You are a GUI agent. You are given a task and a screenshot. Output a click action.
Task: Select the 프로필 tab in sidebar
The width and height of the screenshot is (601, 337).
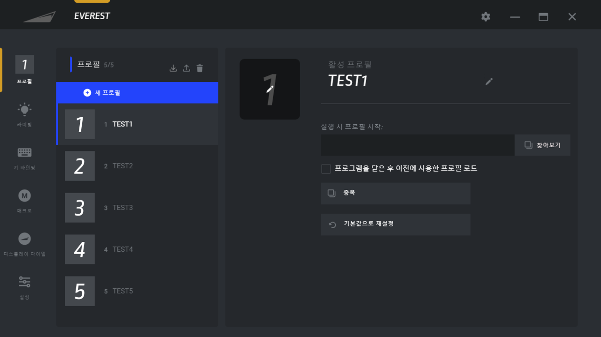24,70
